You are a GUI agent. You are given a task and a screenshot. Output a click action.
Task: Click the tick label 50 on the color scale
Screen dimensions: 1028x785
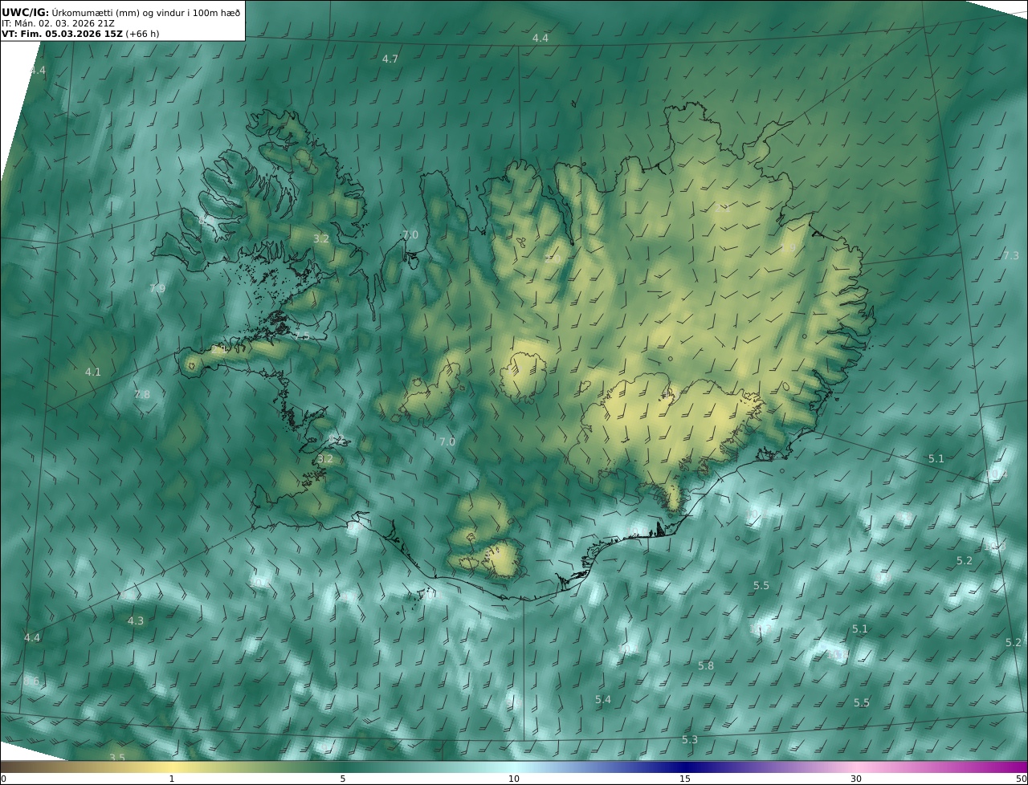1021,779
